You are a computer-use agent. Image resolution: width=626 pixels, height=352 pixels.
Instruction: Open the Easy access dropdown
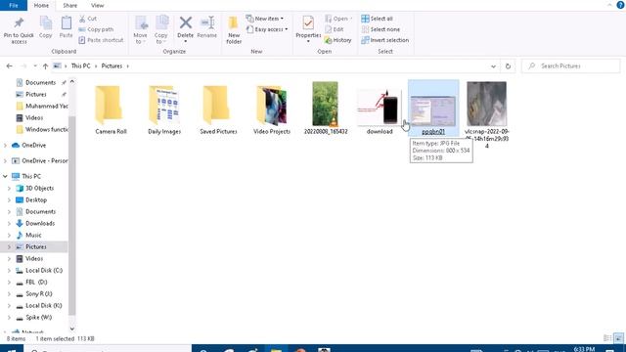(x=267, y=29)
